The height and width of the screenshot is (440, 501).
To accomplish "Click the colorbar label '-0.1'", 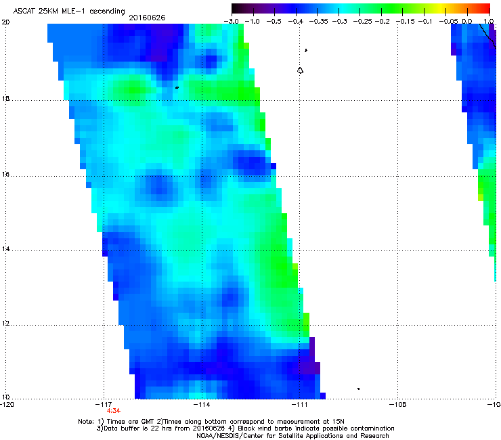I will tap(425, 22).
